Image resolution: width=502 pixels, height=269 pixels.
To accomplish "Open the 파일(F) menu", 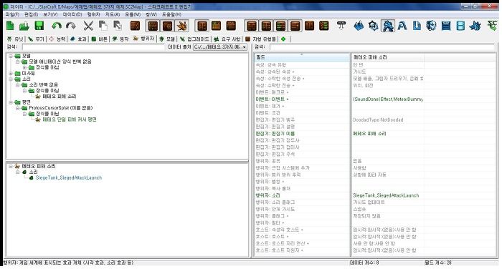I will (x=12, y=15).
